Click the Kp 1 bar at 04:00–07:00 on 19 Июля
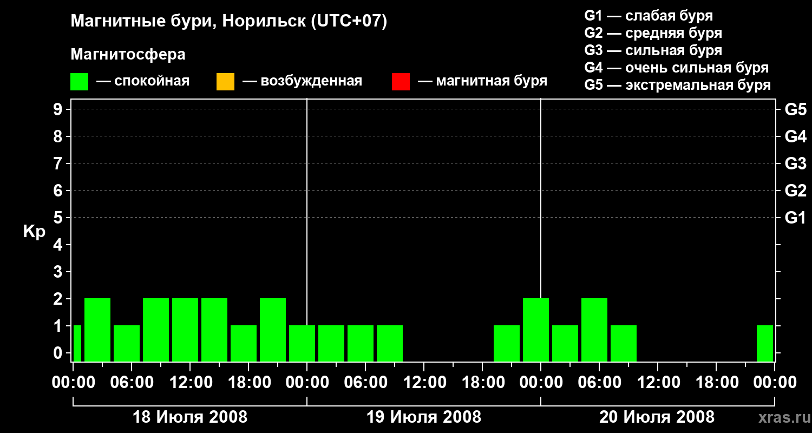Screen dimensions: 812x433 click(x=361, y=343)
